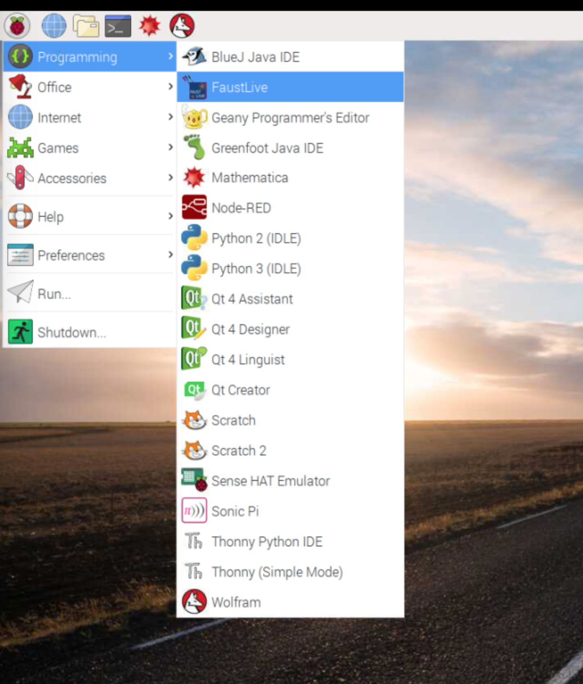The height and width of the screenshot is (684, 583).
Task: Choose Run... from the main menu
Action: pyautogui.click(x=90, y=293)
